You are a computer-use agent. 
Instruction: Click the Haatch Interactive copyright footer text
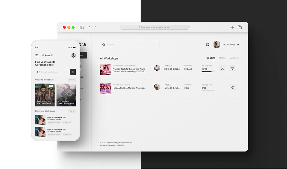[x=116, y=143]
